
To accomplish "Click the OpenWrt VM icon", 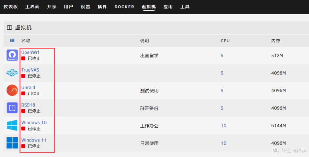I will tap(12, 55).
